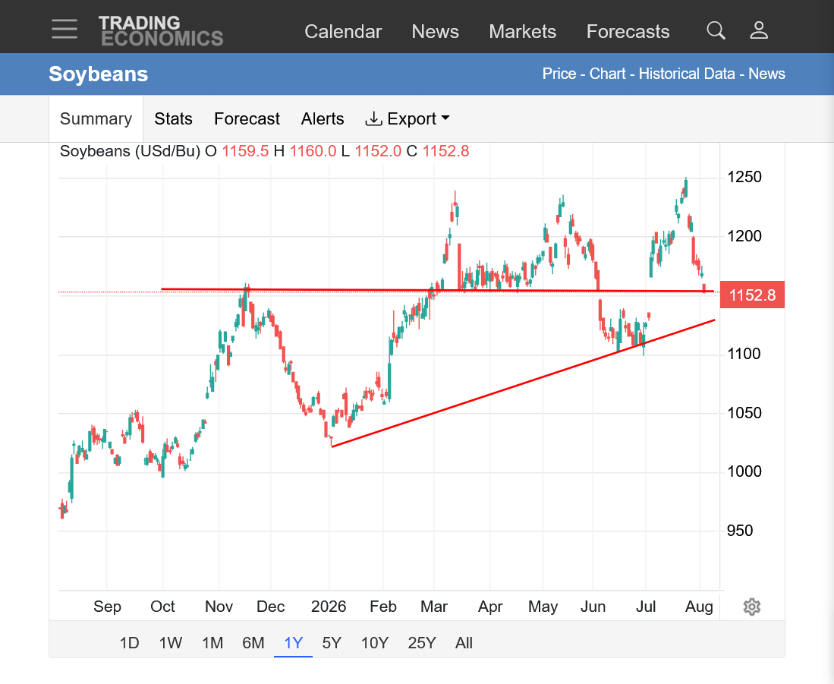Click the Oct date axis label
The height and width of the screenshot is (684, 834).
coord(162,607)
